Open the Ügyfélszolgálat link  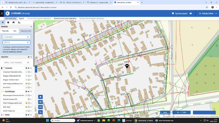(180, 13)
